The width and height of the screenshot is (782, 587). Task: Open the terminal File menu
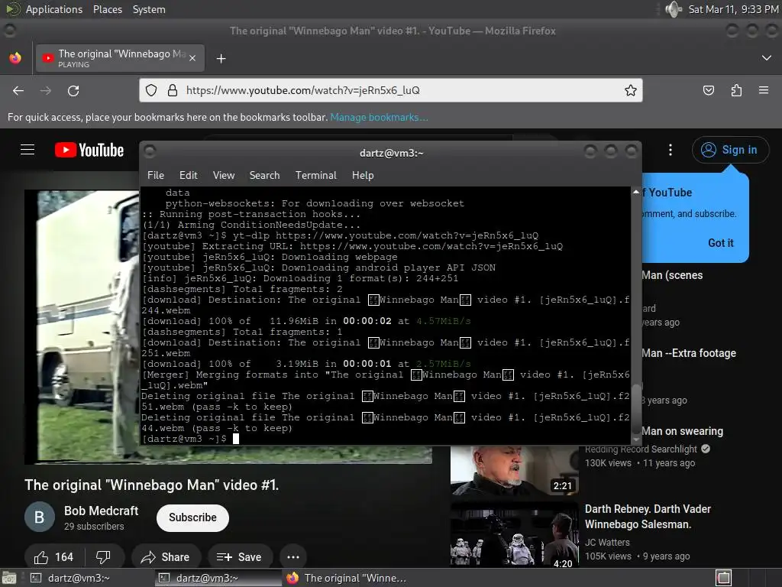tap(156, 175)
